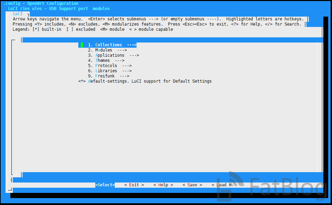Click the < Help > button

click(x=163, y=185)
